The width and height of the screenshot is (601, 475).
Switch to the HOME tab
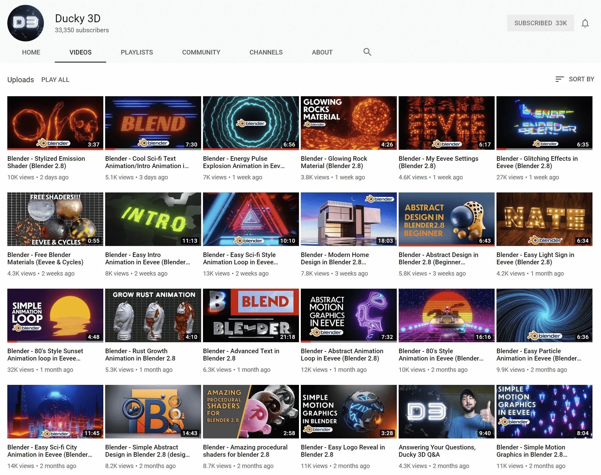pyautogui.click(x=31, y=52)
